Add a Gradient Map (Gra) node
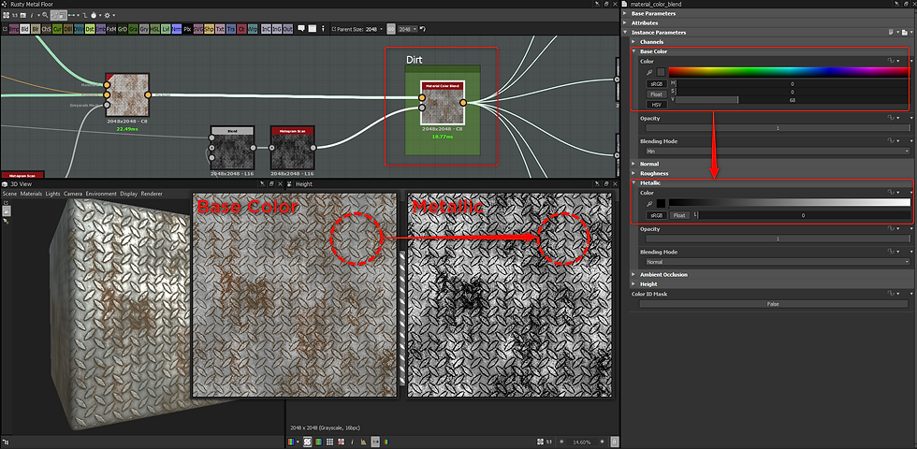 [133, 29]
